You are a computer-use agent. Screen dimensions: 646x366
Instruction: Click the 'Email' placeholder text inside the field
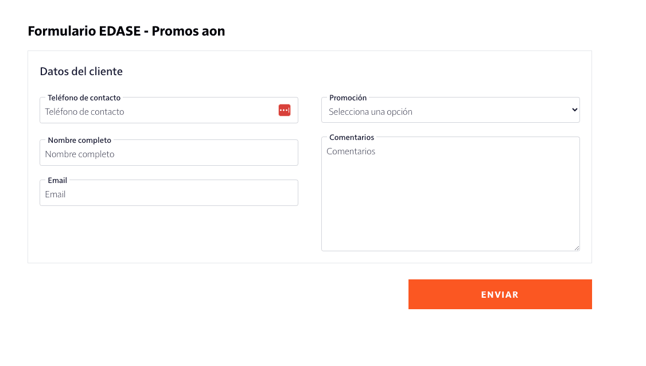point(56,194)
